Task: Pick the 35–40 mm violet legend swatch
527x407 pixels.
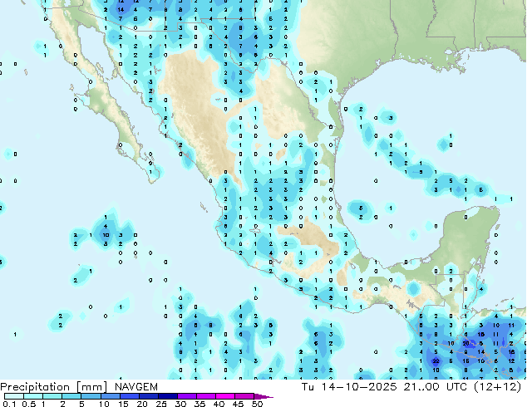Action: (x=205, y=396)
